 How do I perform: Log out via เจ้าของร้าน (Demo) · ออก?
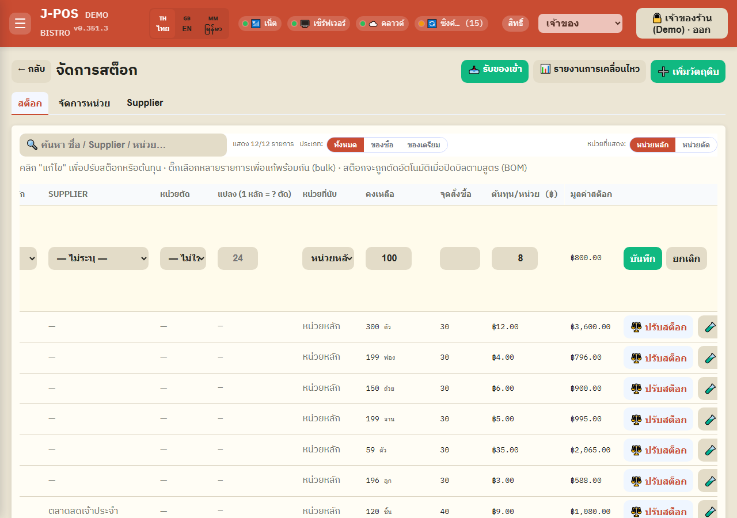(x=682, y=24)
